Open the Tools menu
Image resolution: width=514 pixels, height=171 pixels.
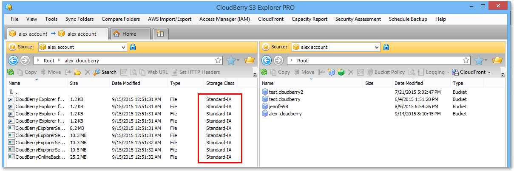[x=51, y=19]
